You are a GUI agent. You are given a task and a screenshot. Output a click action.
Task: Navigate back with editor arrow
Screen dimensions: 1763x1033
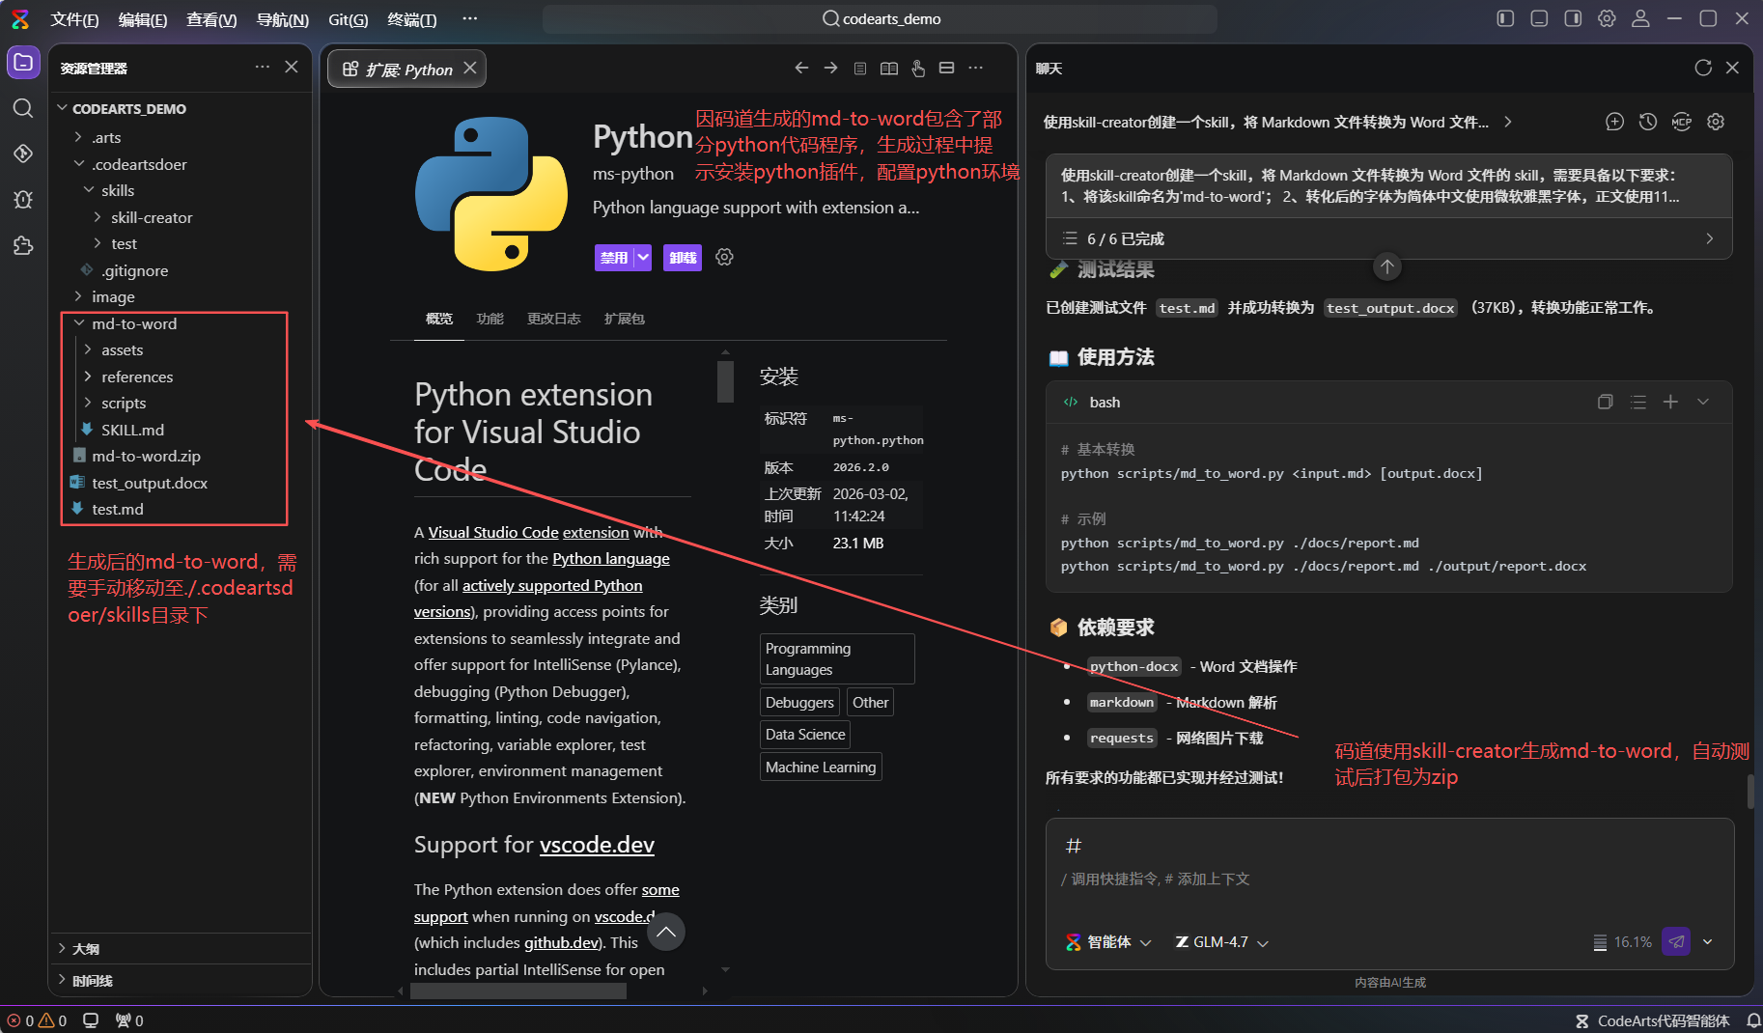(x=801, y=68)
